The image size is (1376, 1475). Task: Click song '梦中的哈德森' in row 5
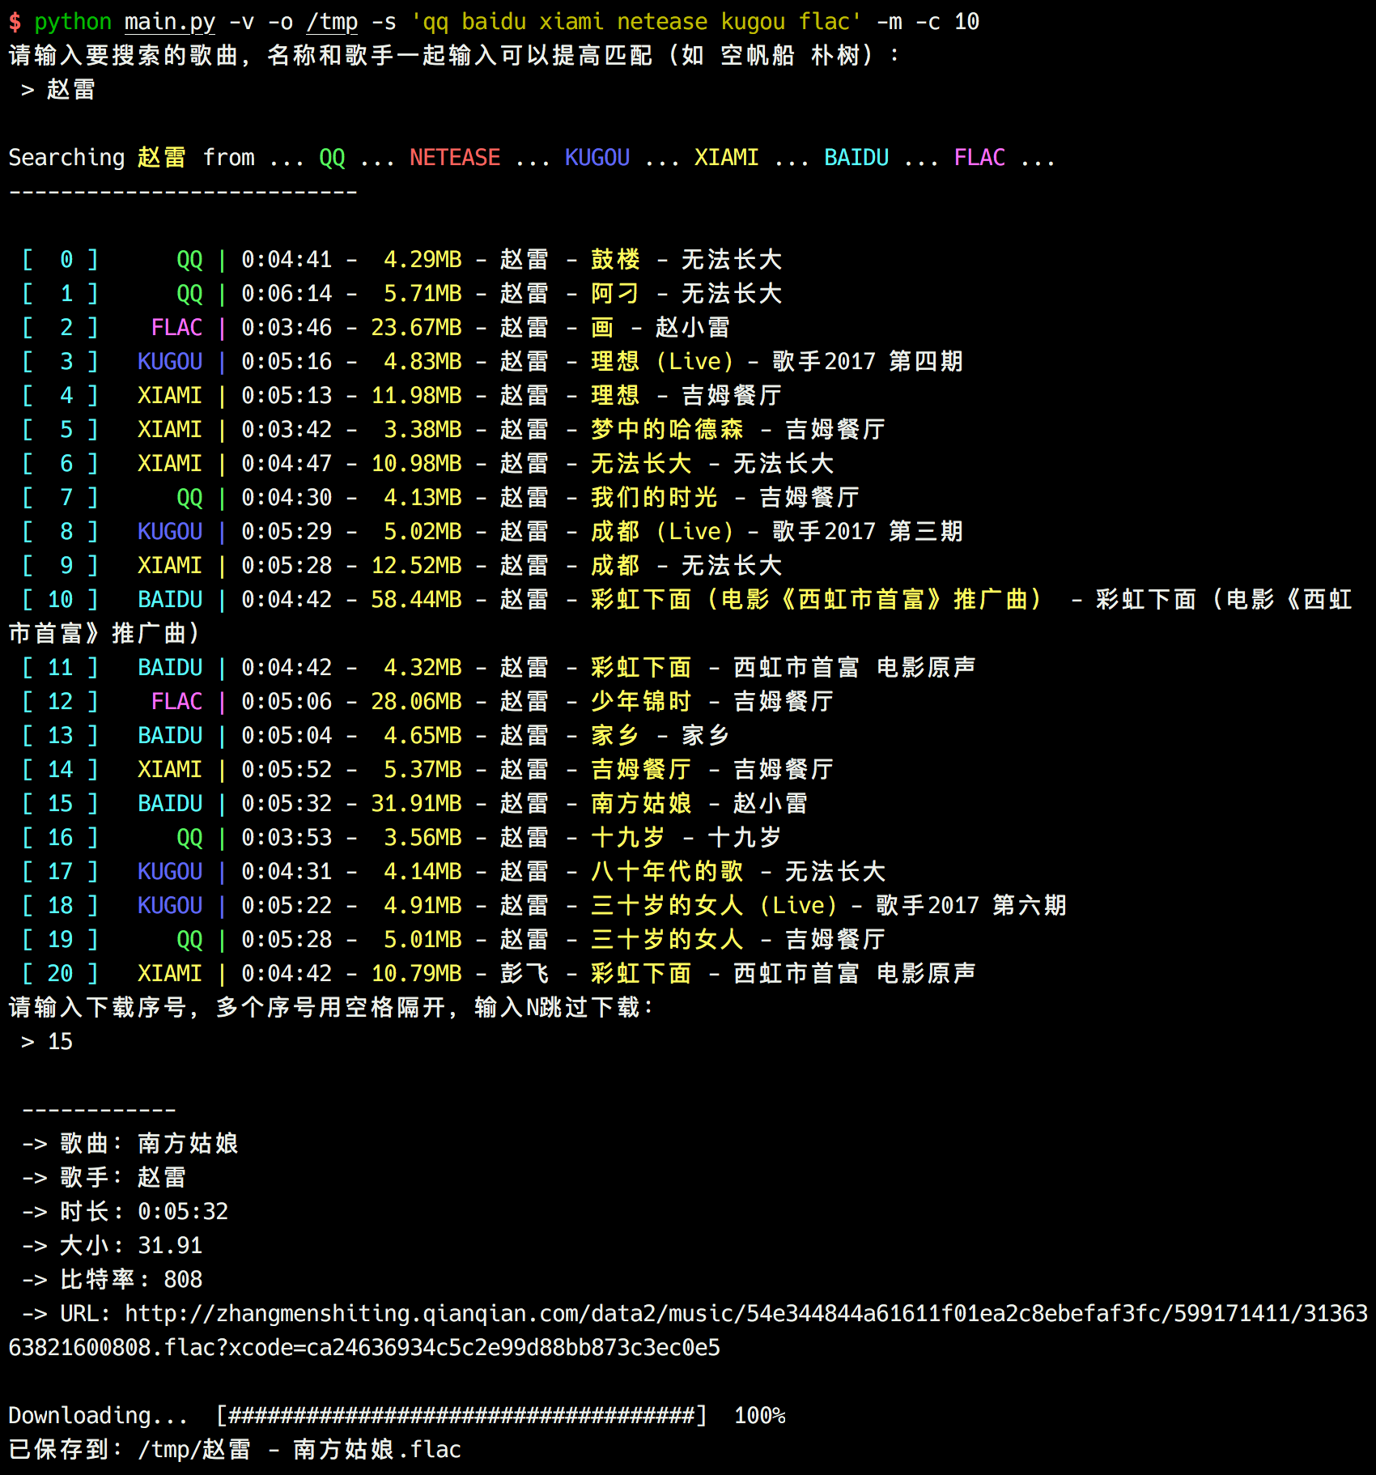[667, 429]
